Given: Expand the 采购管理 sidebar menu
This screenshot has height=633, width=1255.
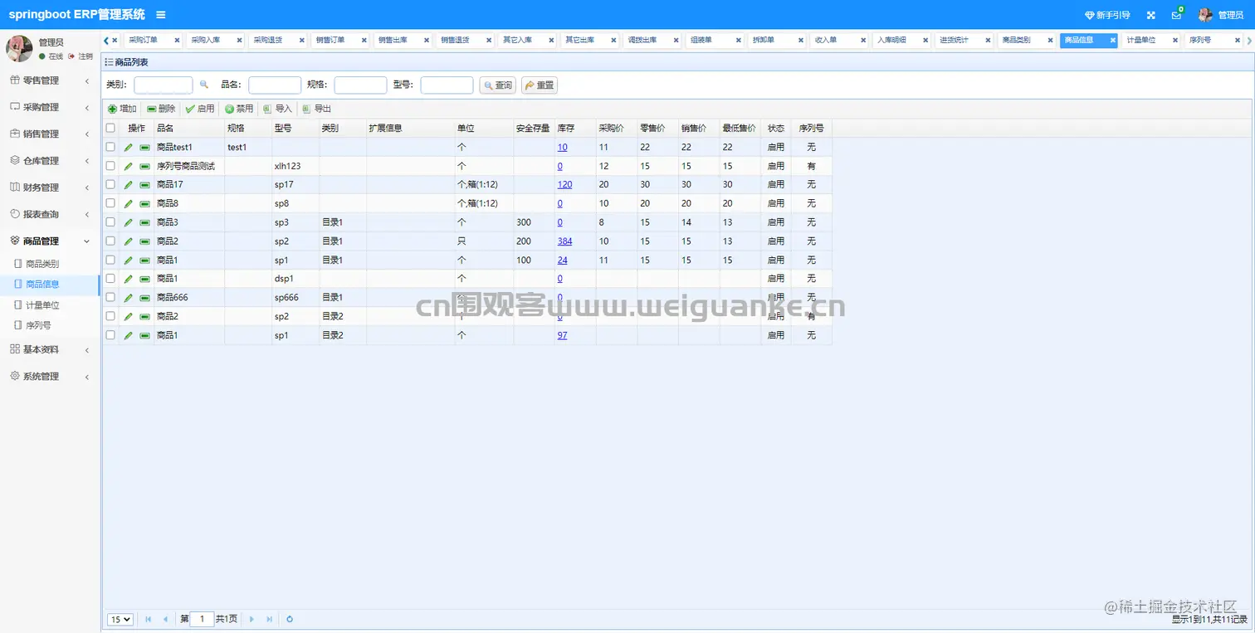Looking at the screenshot, I should 49,107.
